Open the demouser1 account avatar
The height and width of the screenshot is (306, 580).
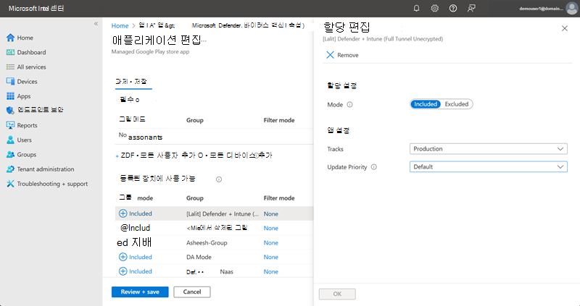(572, 9)
